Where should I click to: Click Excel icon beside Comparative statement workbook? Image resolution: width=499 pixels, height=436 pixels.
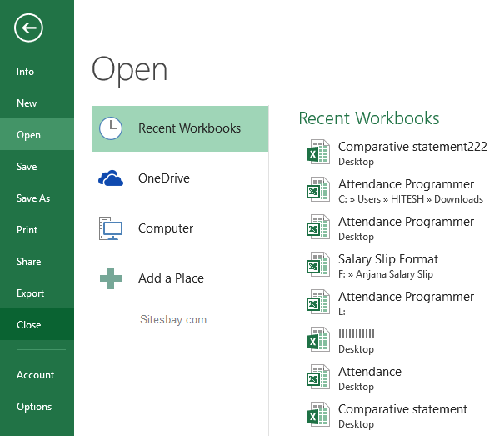click(318, 414)
